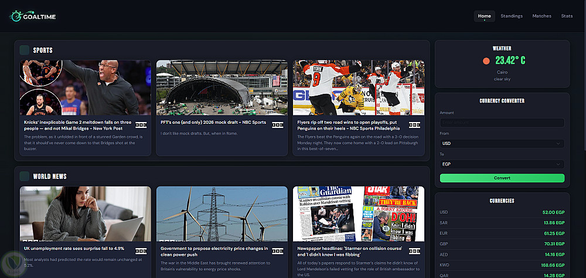Screen dimensions: 586x278
Task: Click the BBC icon on the PFT mock draft card
Action: point(278,125)
